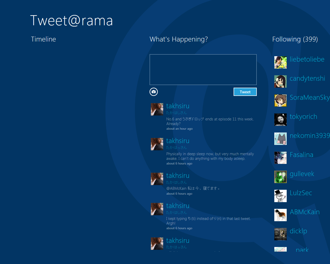Click timestamp under @ABMcKain reply tweet
The image size is (330, 264).
click(179, 194)
